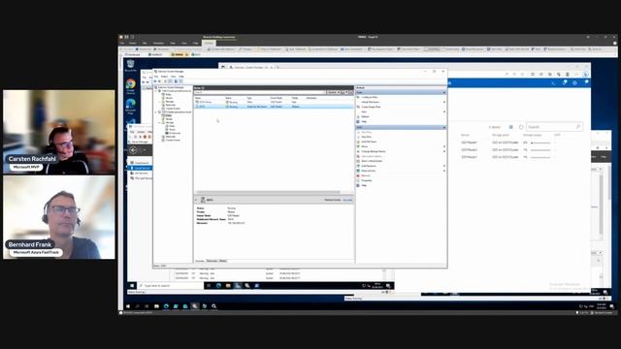Open View menu in Failover Cluster Manager

(x=173, y=77)
